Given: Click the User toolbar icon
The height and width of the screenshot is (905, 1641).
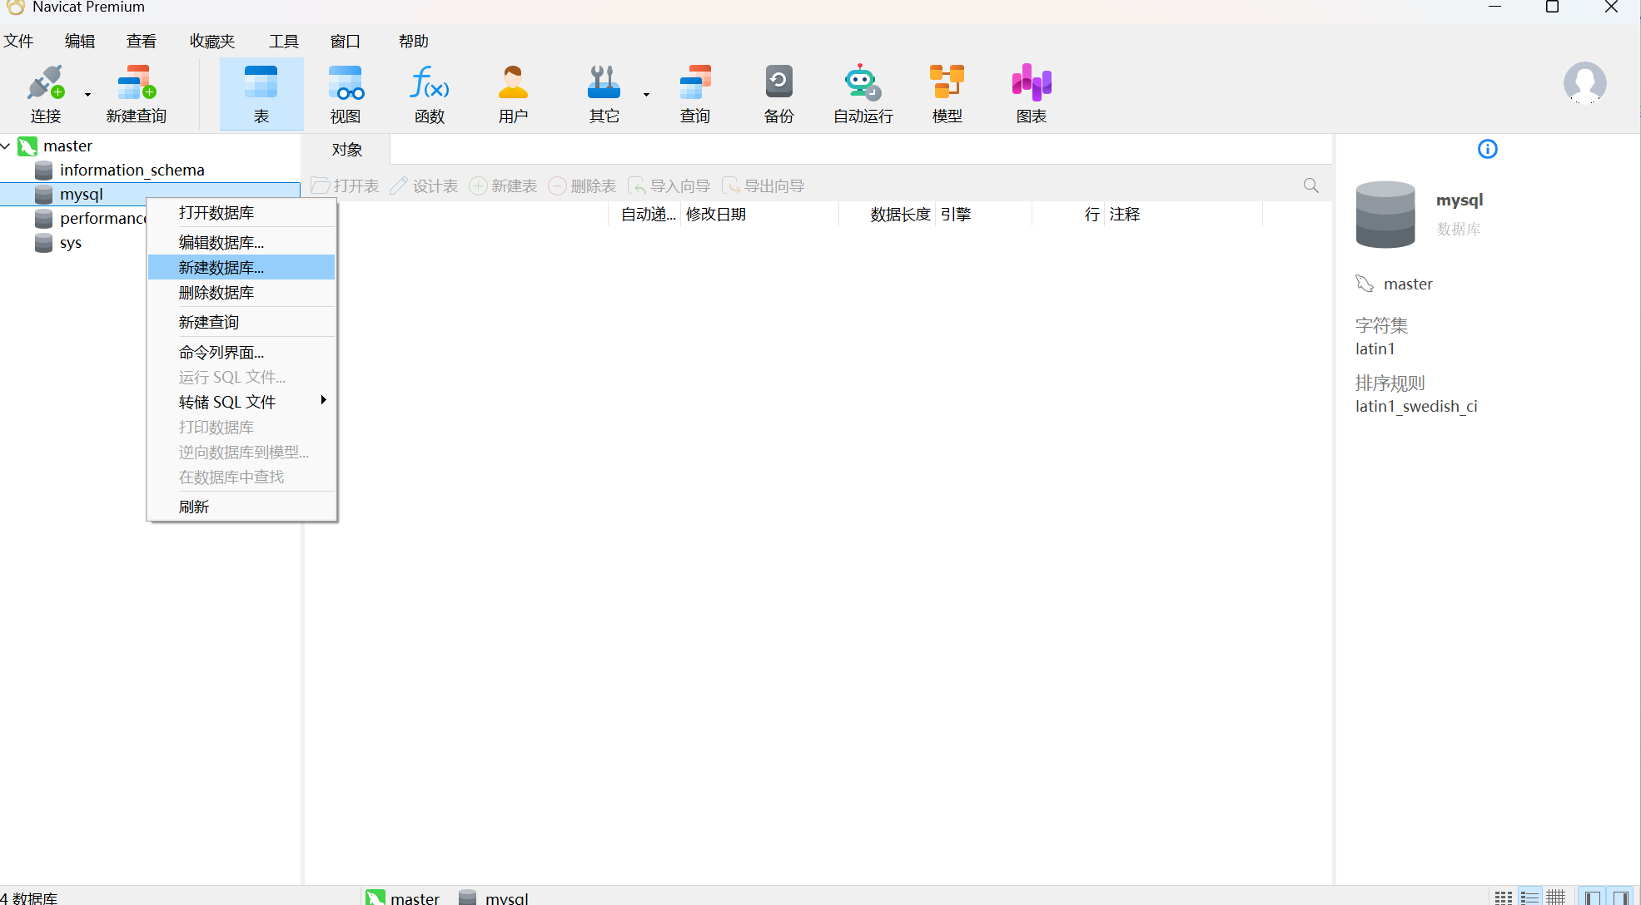Looking at the screenshot, I should pyautogui.click(x=513, y=92).
